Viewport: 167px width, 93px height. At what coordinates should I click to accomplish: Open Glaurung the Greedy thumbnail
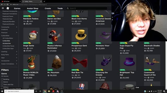104,63
